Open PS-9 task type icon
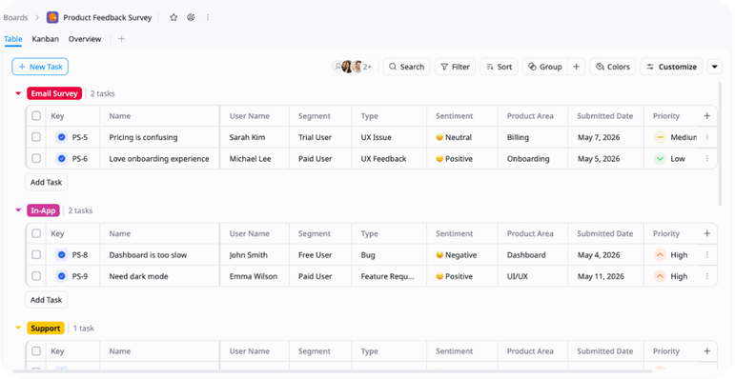The width and height of the screenshot is (735, 379). tap(61, 276)
